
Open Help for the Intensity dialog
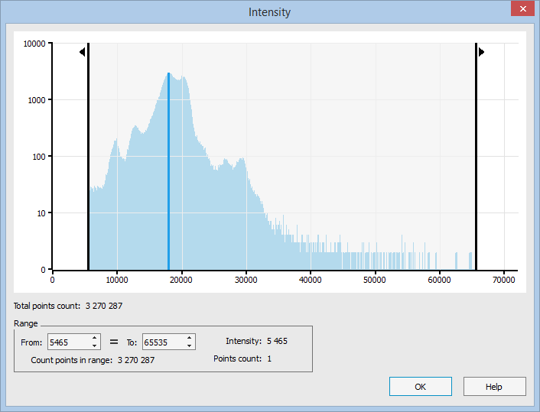click(494, 387)
